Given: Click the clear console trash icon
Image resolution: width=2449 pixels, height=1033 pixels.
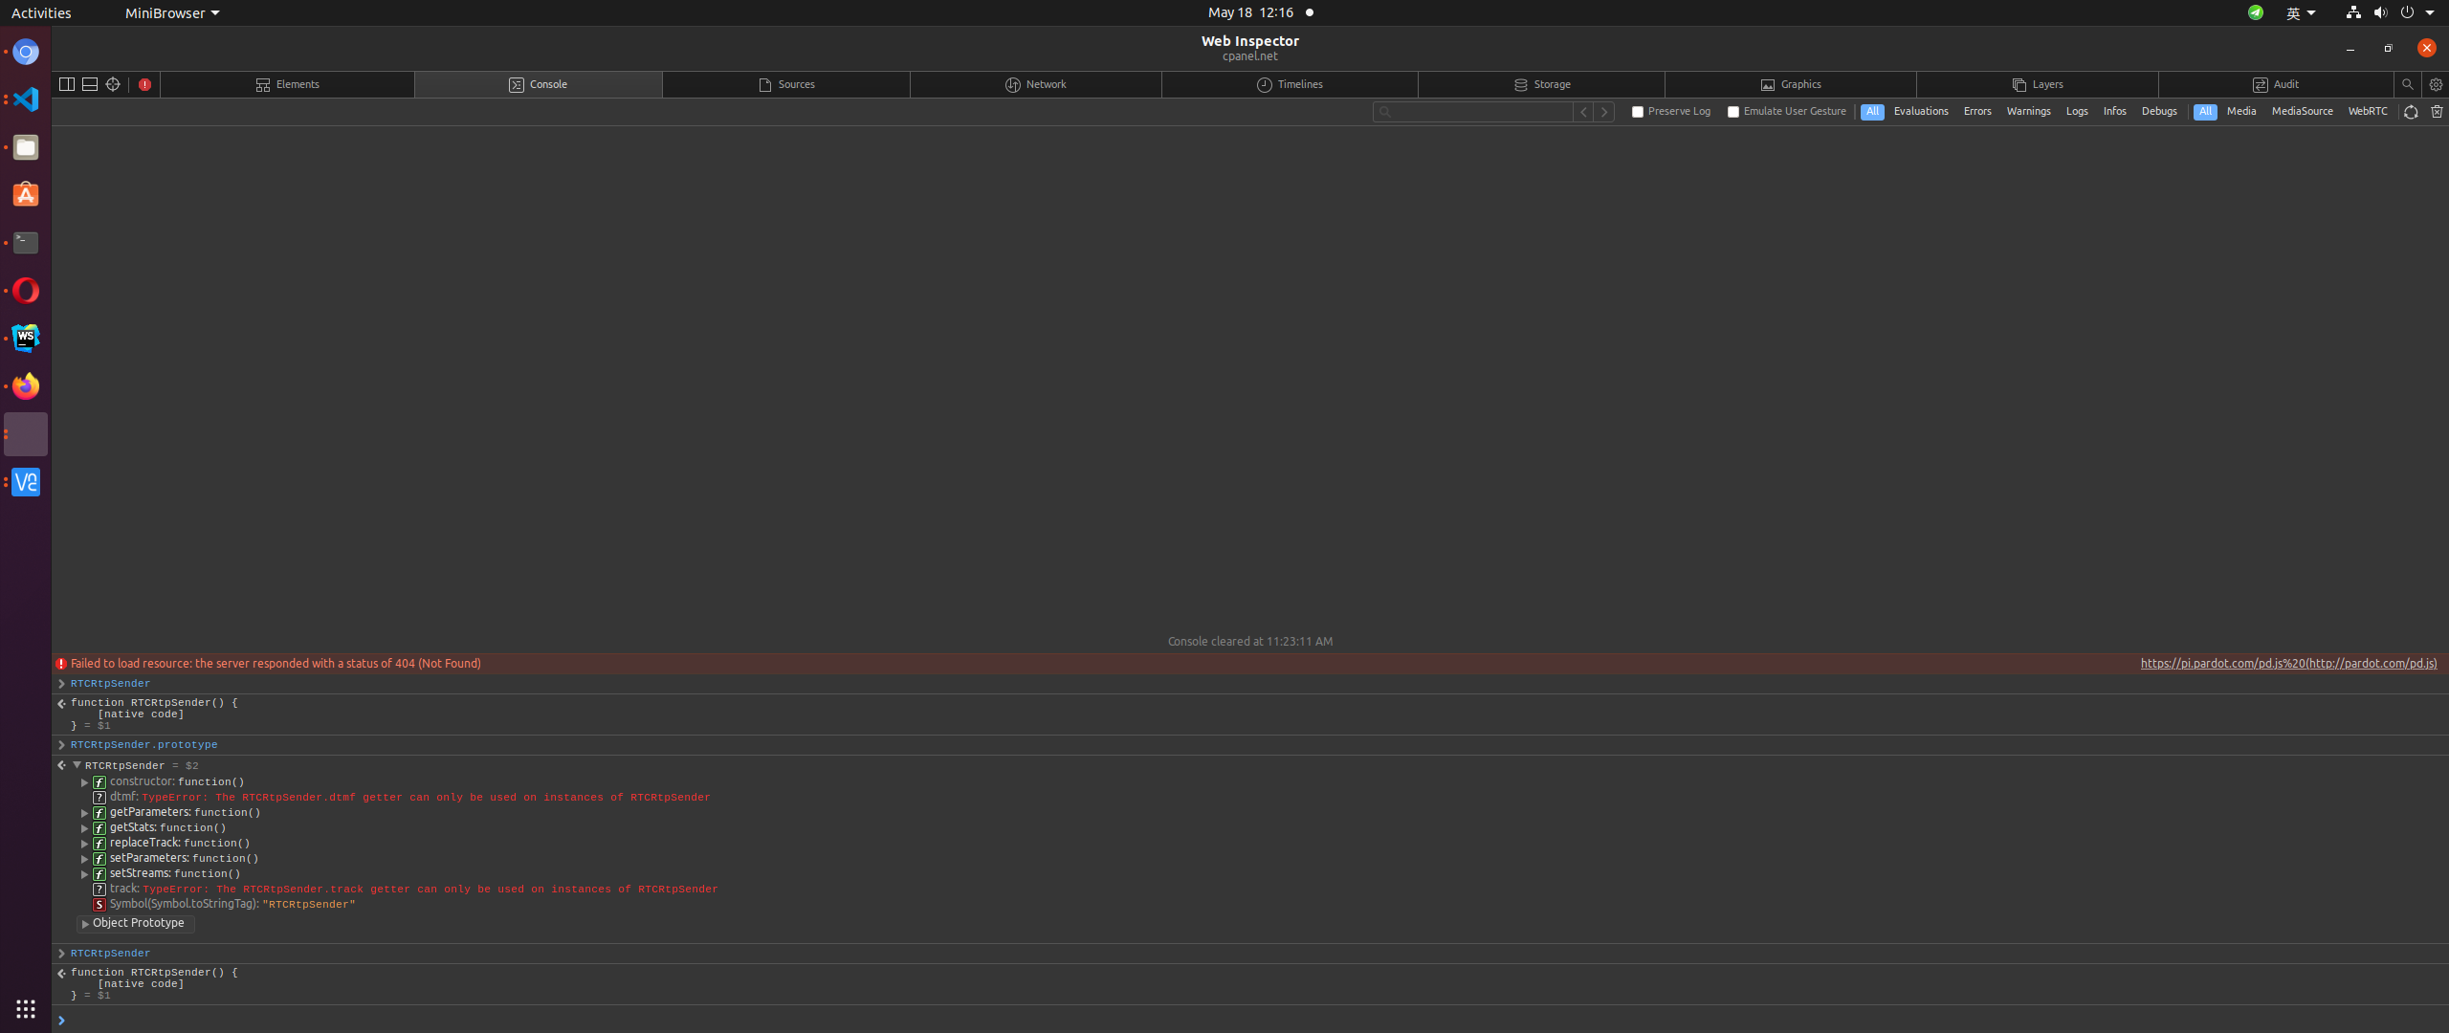Looking at the screenshot, I should (x=2436, y=111).
